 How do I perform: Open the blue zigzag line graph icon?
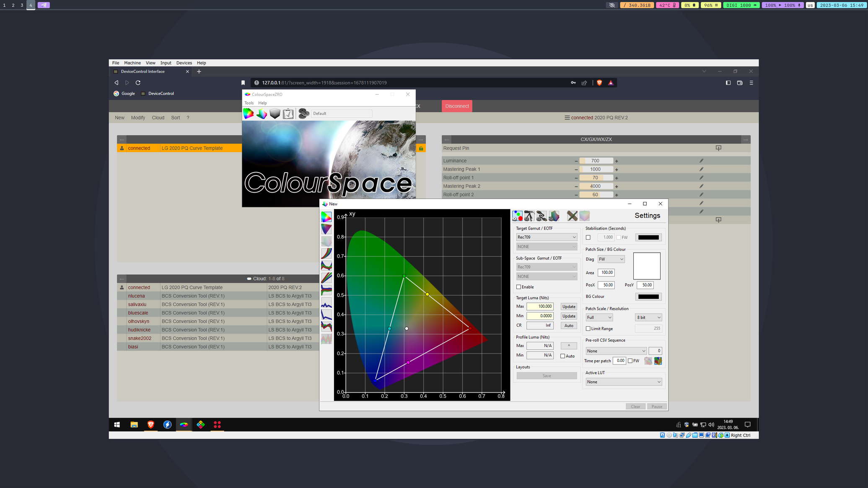pos(326,302)
